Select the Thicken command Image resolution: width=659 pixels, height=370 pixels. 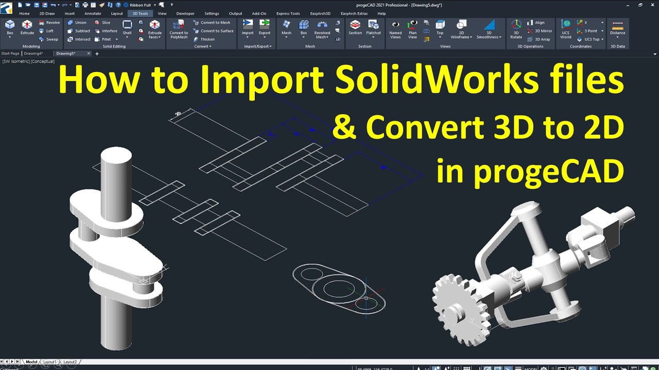coord(204,39)
